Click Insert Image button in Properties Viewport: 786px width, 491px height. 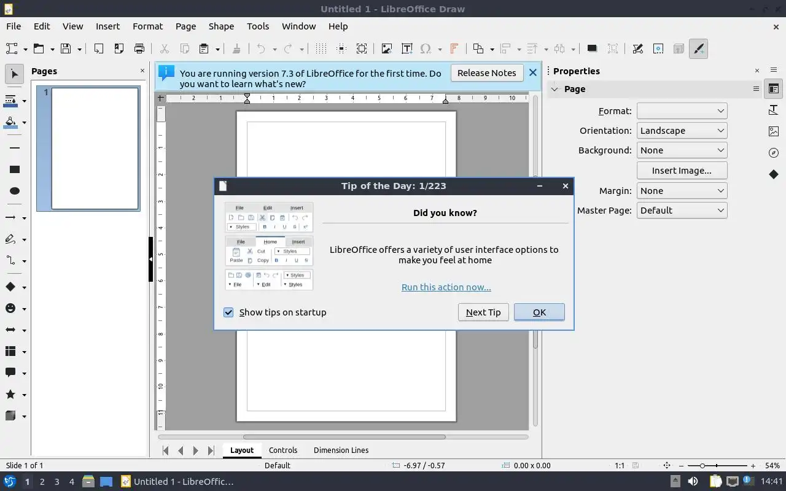682,171
